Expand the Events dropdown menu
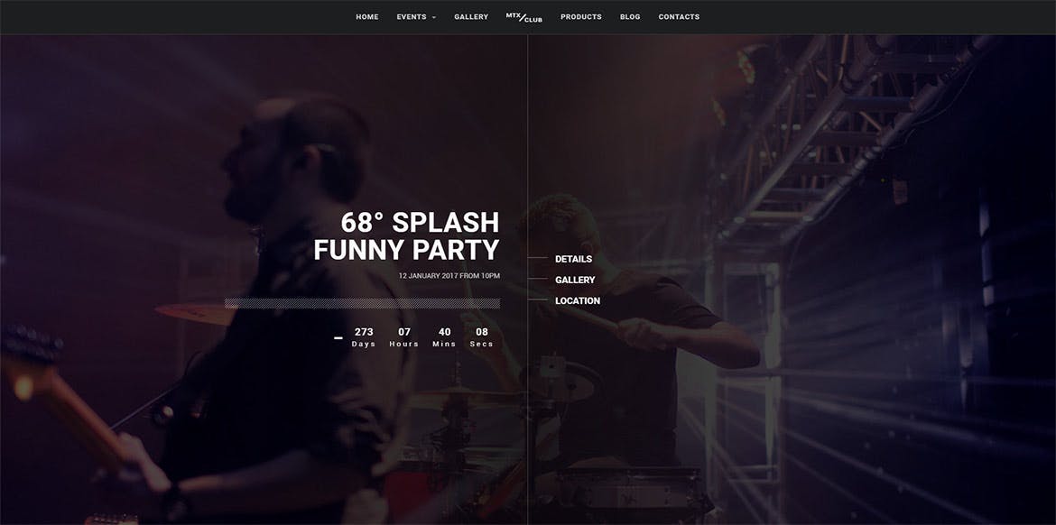The image size is (1056, 525). [416, 17]
